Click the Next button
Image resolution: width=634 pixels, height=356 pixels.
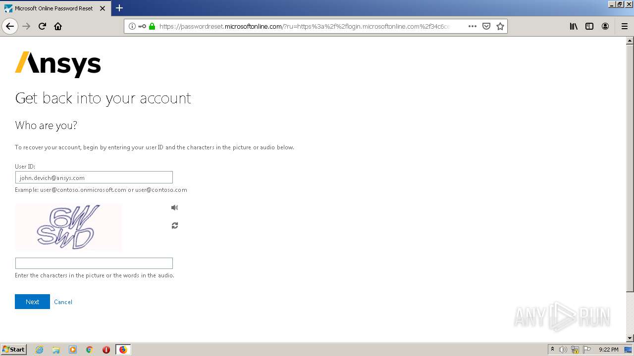tap(32, 302)
